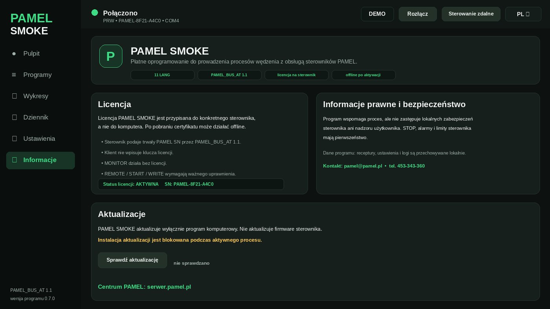Screen dimensions: 550x309
Task: Click the 'Płatne oprogramowanie do prowadzenia procesów' subtitle
Action: [x=244, y=62]
